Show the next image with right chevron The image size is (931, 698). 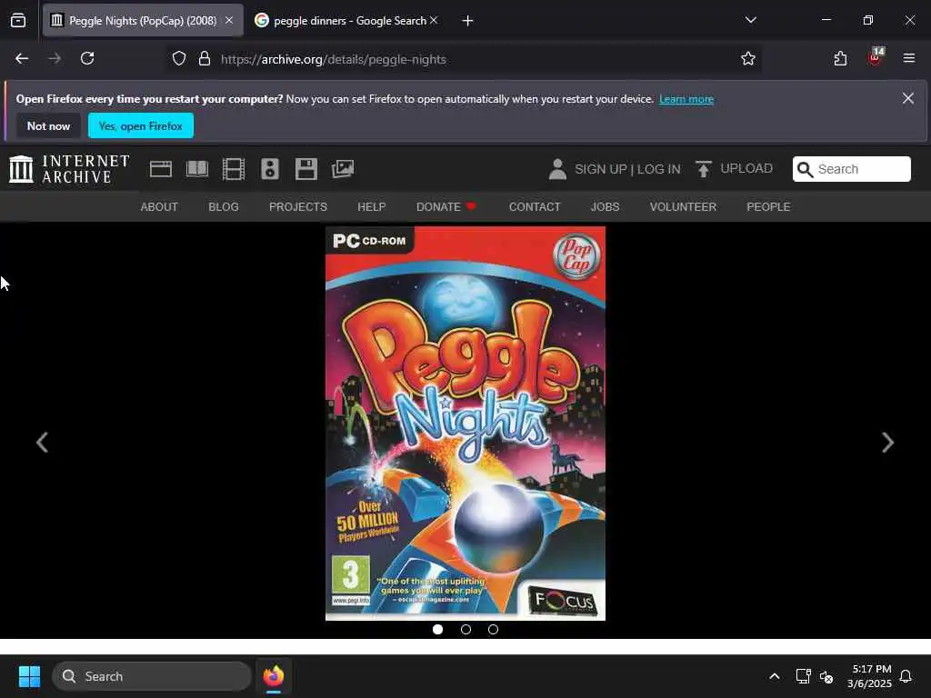887,443
